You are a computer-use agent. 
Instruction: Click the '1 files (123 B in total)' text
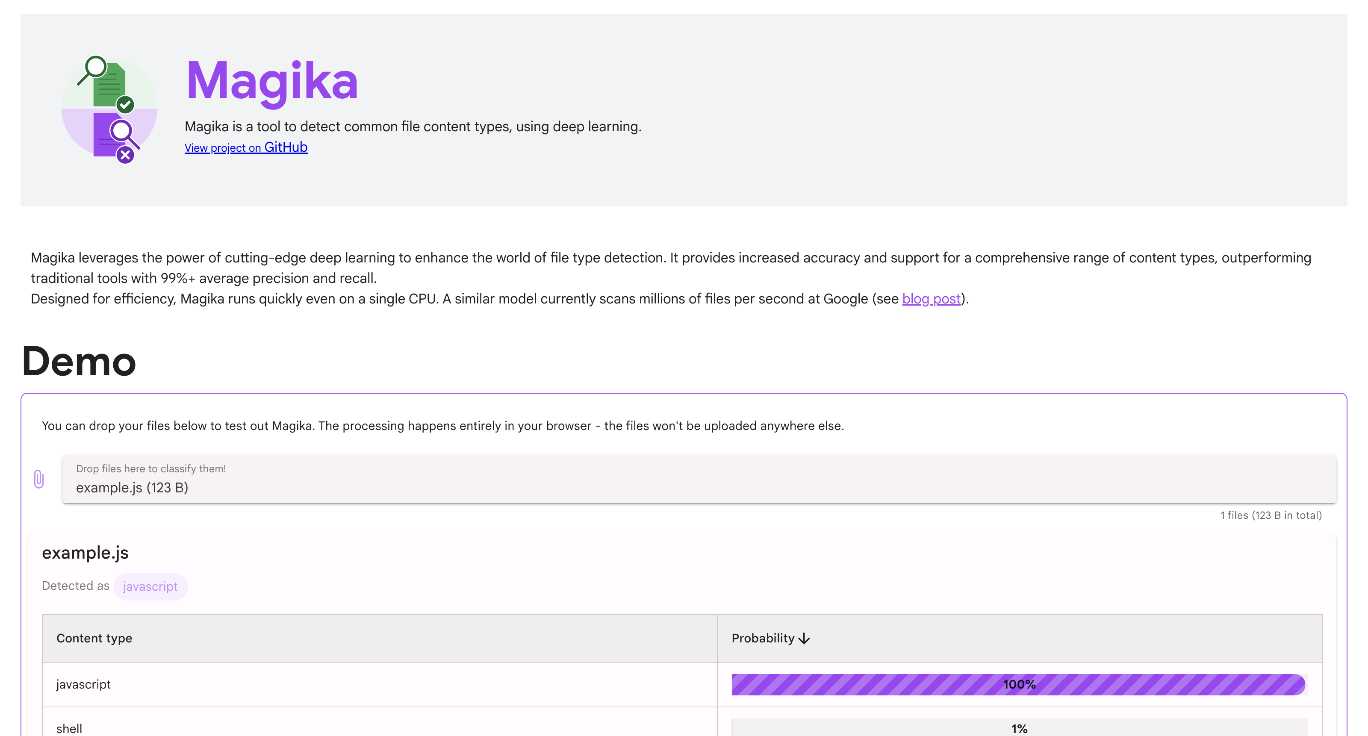point(1271,515)
